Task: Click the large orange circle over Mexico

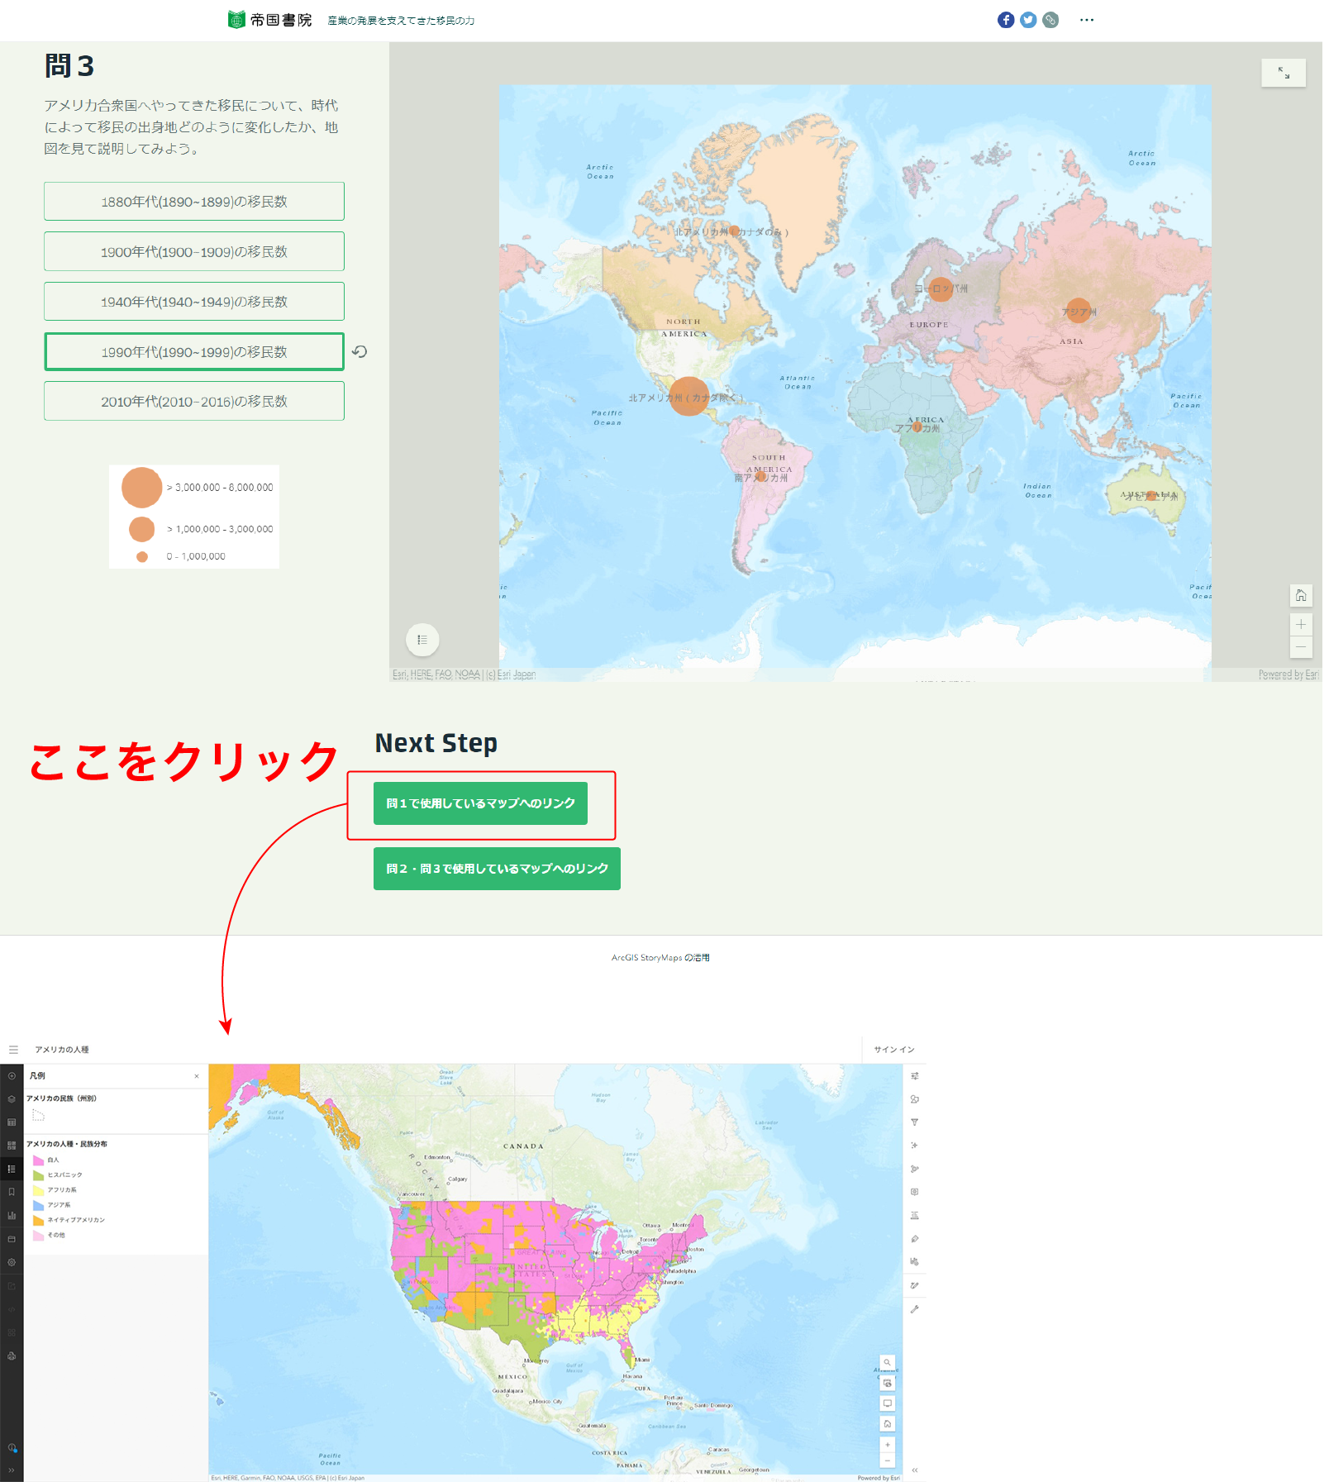Action: tap(688, 396)
